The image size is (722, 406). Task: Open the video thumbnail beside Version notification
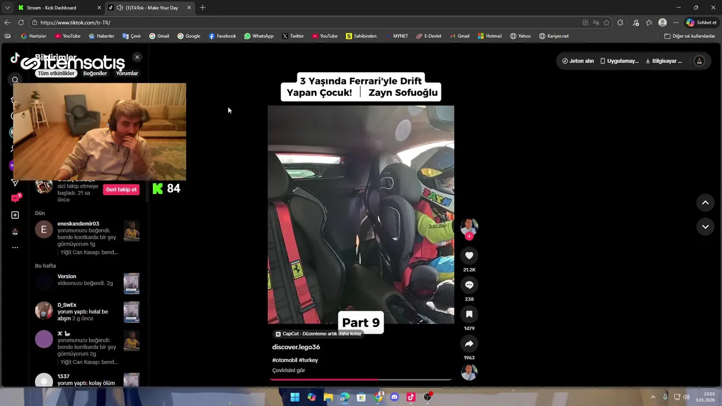[131, 284]
